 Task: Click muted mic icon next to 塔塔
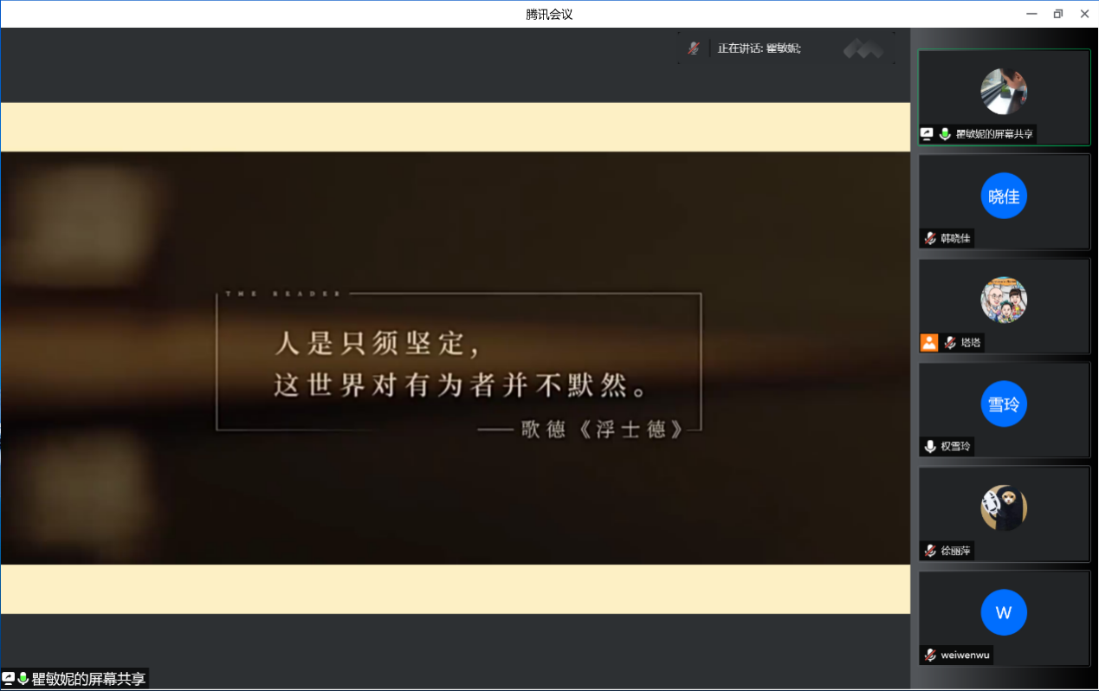[x=950, y=342]
